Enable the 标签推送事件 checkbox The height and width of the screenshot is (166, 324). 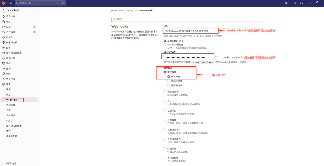[165, 92]
